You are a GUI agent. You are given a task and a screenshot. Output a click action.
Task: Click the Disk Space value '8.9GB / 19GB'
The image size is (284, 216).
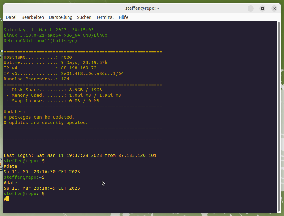pyautogui.click(x=86, y=90)
